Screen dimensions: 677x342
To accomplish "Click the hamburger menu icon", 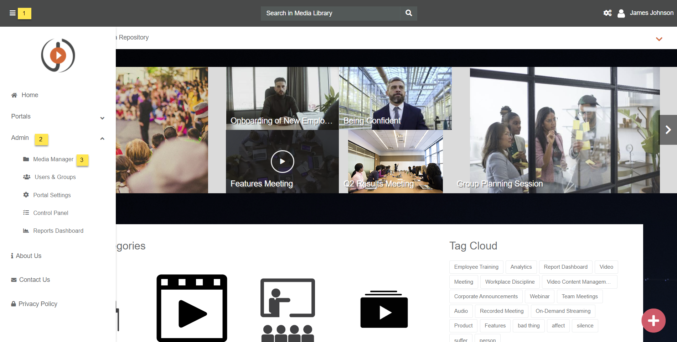I will coord(12,13).
